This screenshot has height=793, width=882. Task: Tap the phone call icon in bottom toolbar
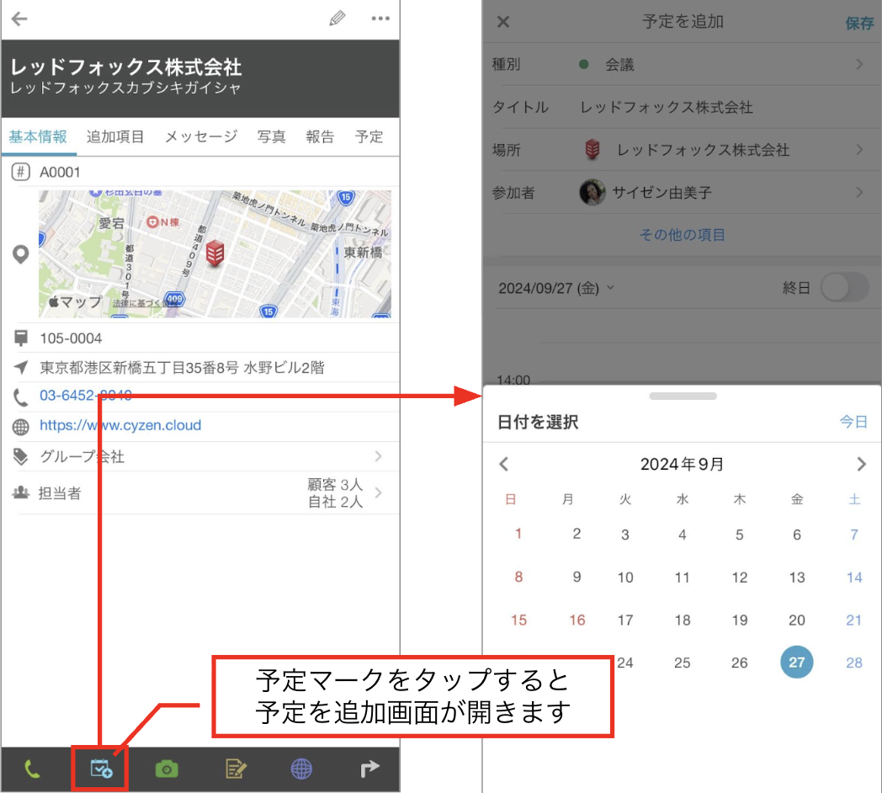pyautogui.click(x=32, y=769)
